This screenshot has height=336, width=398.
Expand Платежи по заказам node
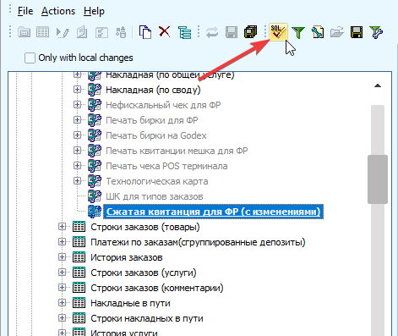click(62, 242)
